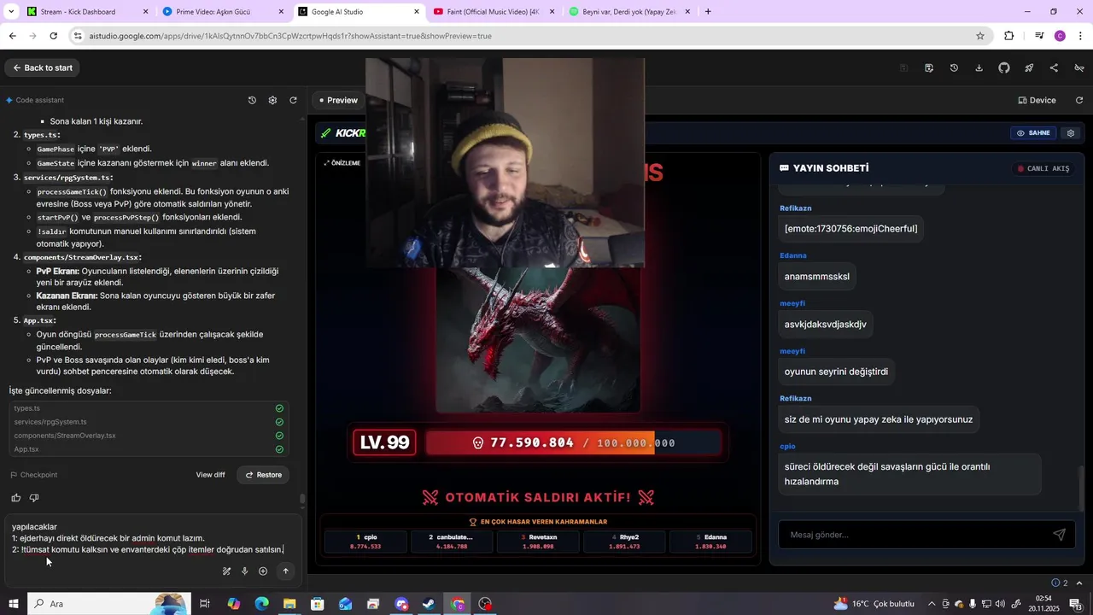Viewport: 1093px width, 615px height.
Task: Open version history clock icon in top toolbar
Action: tap(954, 68)
